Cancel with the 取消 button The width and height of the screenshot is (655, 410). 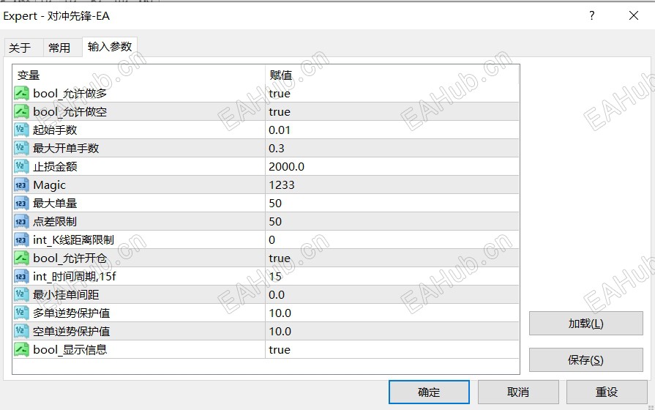click(518, 392)
